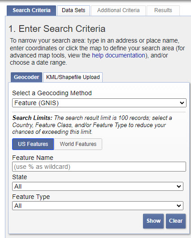Toggle to World Features
The height and width of the screenshot is (238, 191).
pos(78,144)
